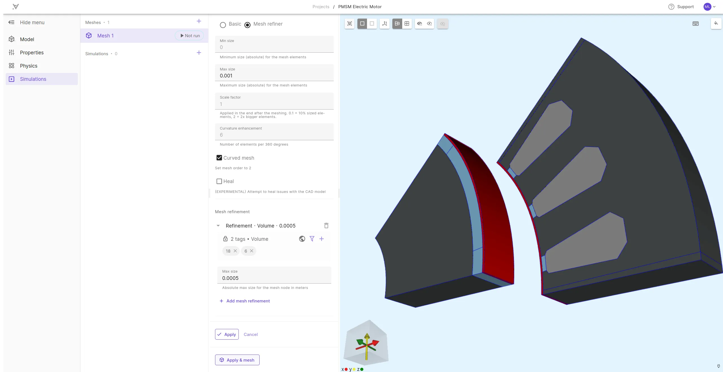The image size is (723, 372).
Task: Collapse the Refinement Volume 0.0005 section
Action: [218, 226]
